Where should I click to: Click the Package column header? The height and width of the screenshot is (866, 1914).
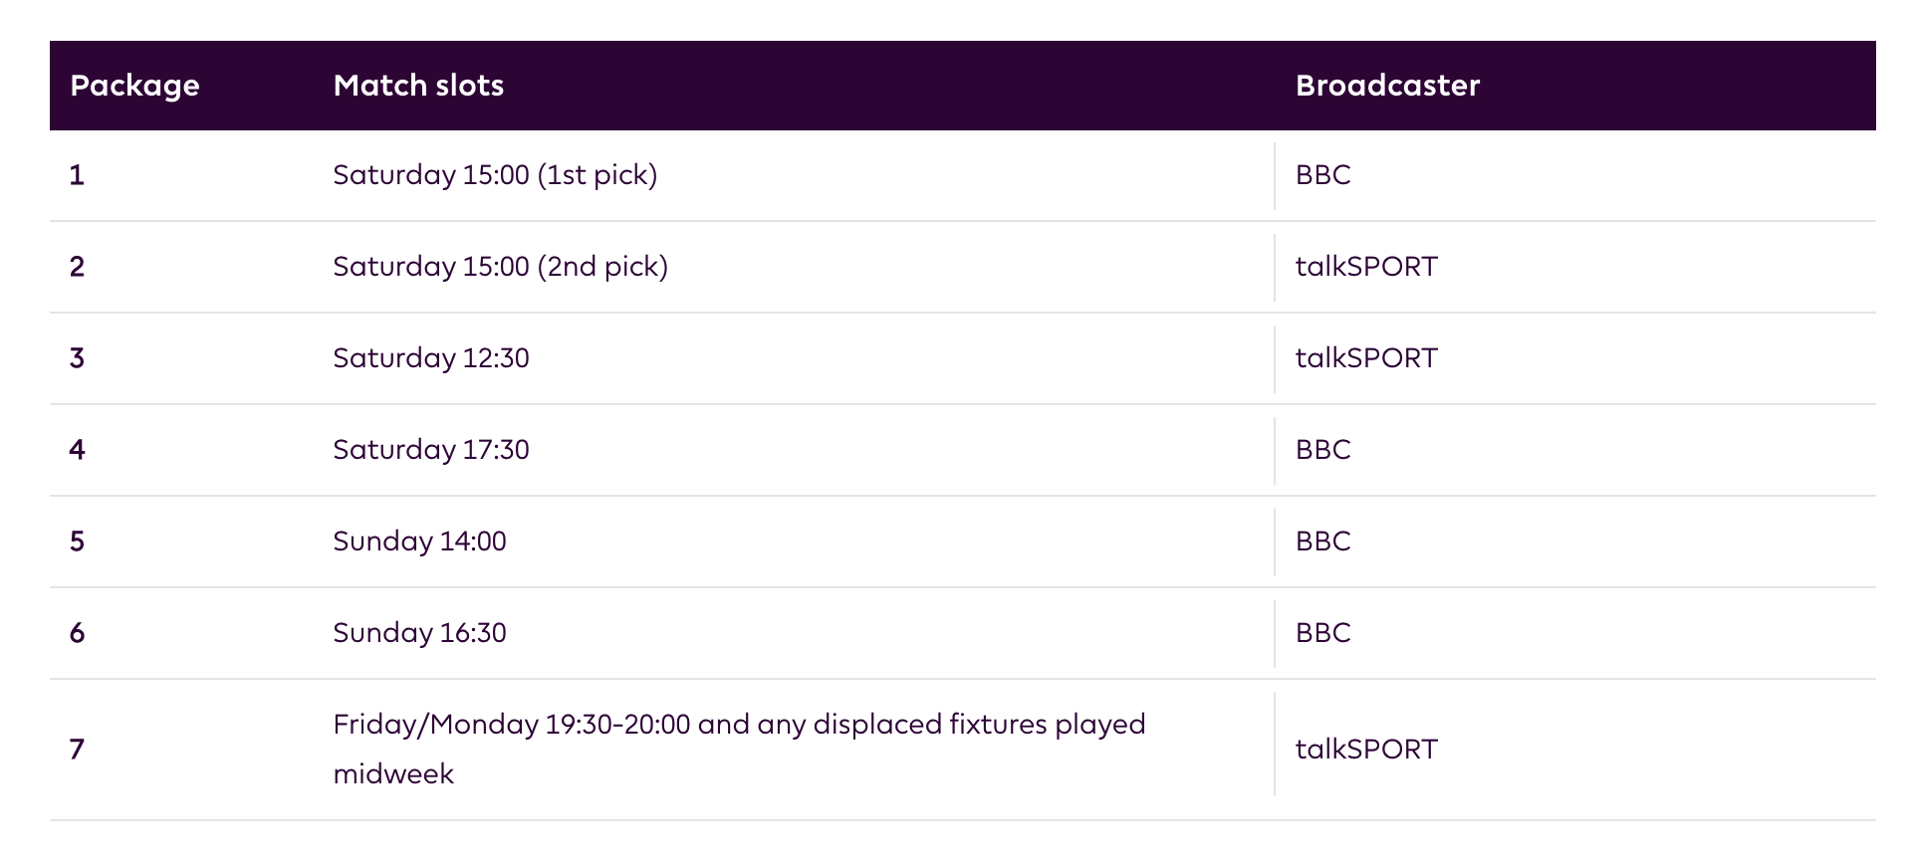coord(134,86)
